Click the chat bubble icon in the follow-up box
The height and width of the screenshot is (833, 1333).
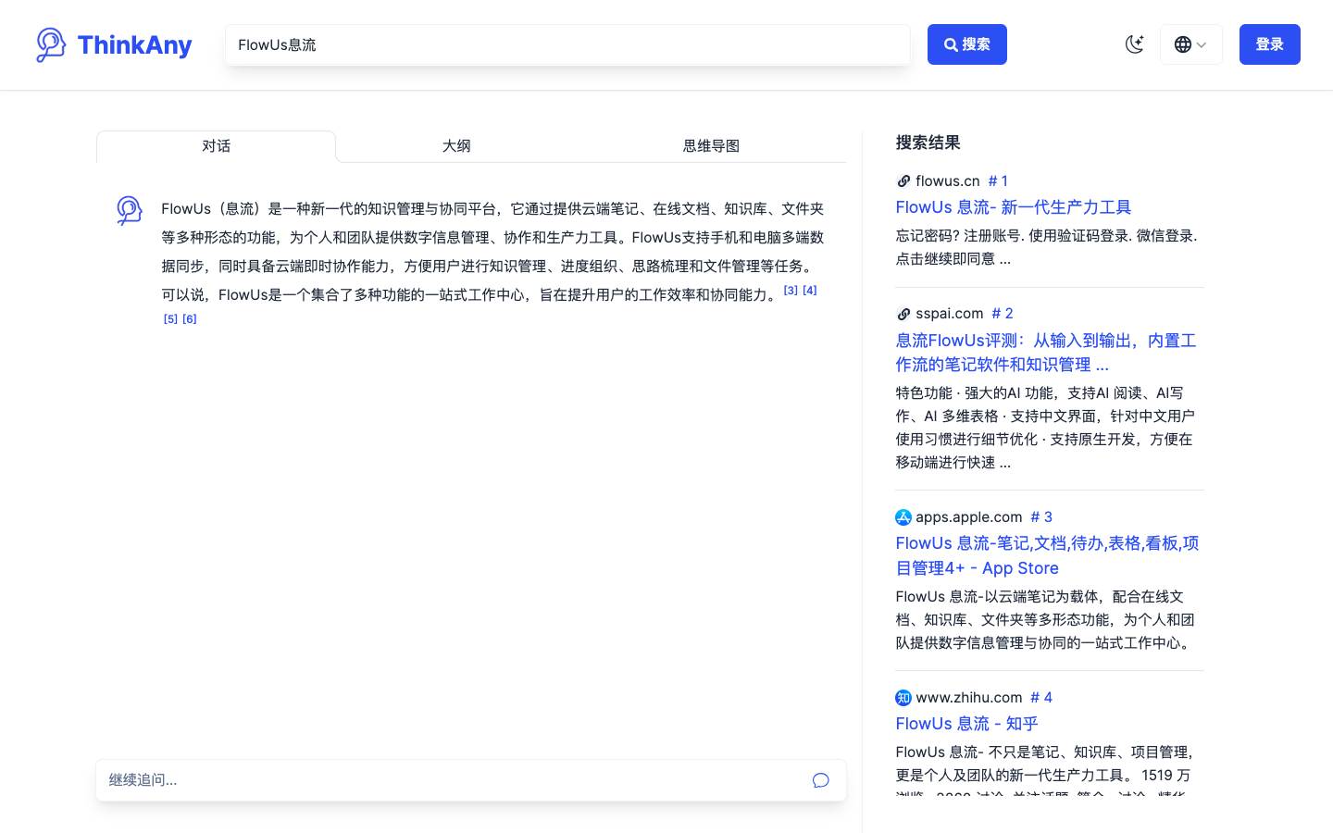[x=820, y=780]
